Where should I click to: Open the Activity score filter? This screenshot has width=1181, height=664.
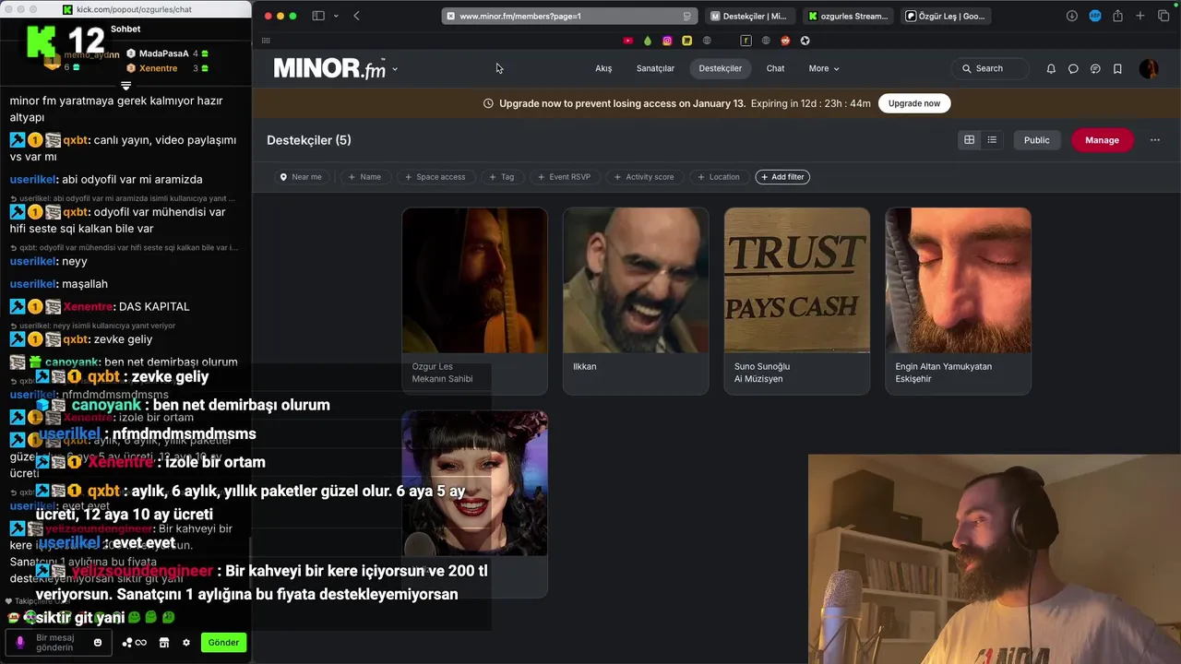643,177
